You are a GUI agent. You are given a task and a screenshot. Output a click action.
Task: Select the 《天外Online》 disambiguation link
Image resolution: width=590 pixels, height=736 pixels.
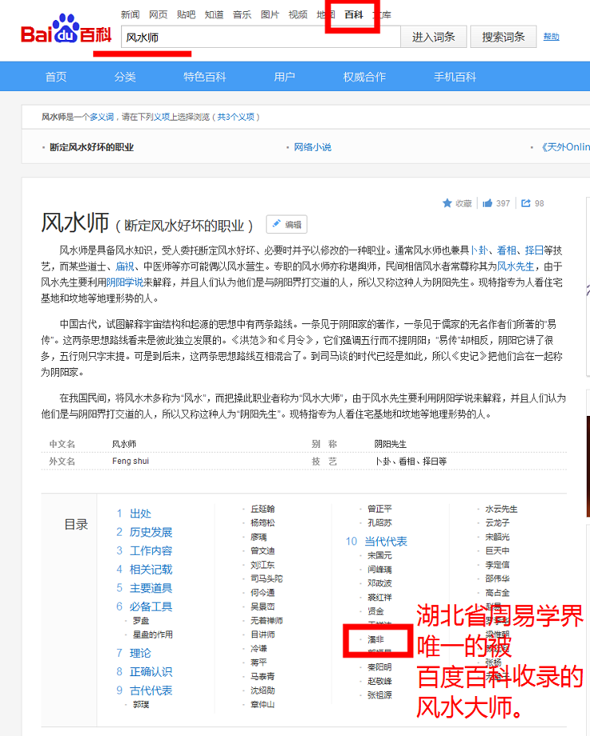[565, 147]
